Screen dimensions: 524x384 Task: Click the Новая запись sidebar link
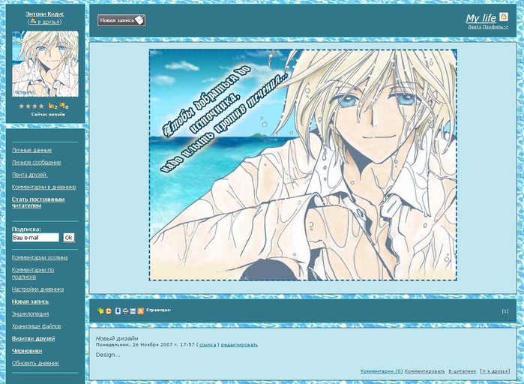tap(30, 301)
